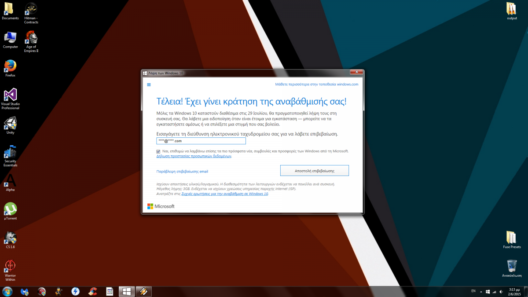
Task: Toggle the Microsoft news and offers checkbox
Action: (158, 151)
